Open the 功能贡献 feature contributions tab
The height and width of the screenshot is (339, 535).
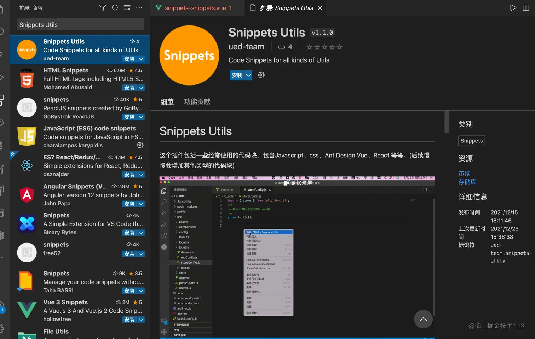point(197,102)
